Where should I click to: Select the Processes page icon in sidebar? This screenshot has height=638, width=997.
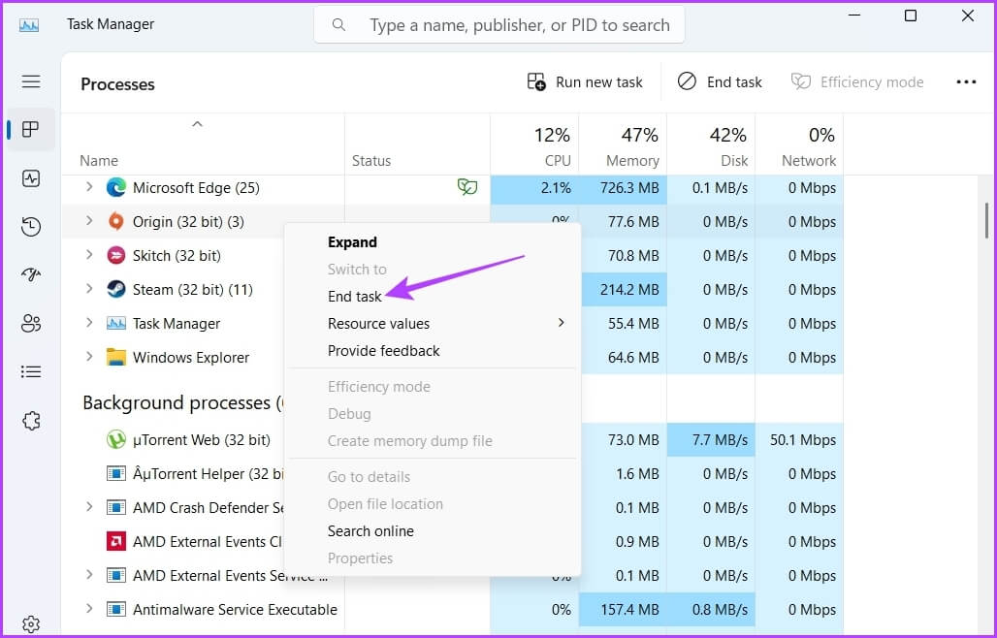[x=30, y=130]
